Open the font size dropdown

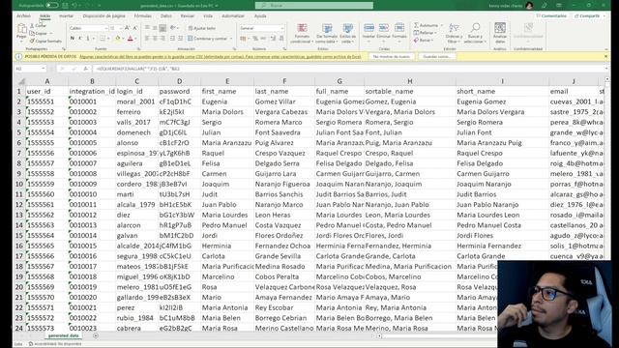pos(120,28)
